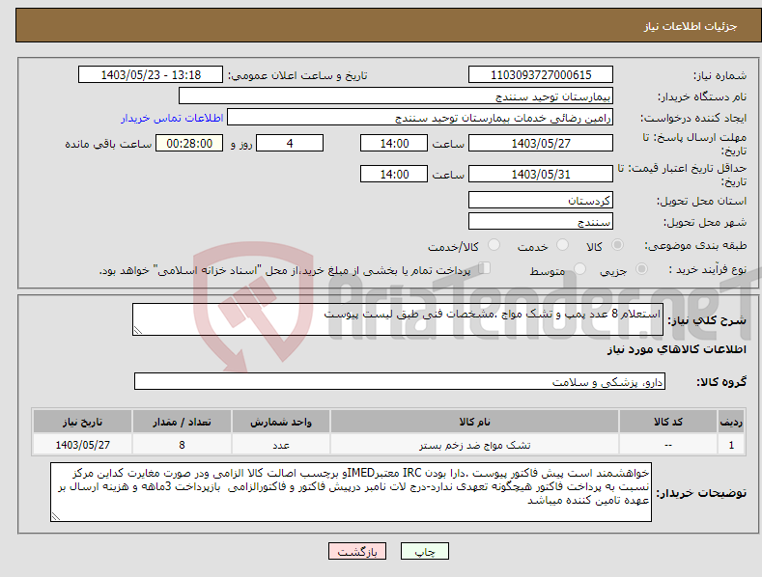Click the province field کردستان

tap(541, 200)
